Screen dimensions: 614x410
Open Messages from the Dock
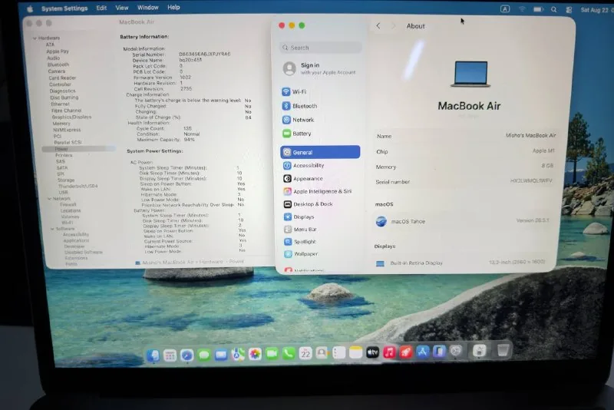(x=203, y=355)
